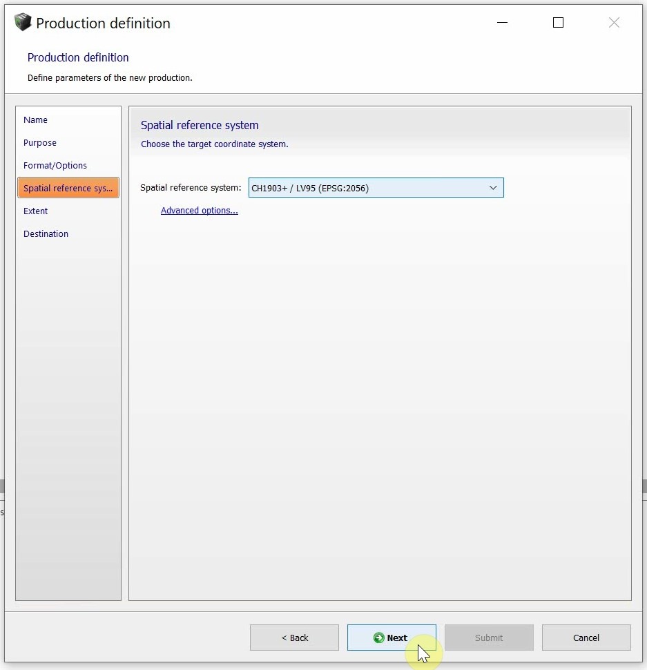
Task: Open the Format/Options step
Action: pos(55,166)
